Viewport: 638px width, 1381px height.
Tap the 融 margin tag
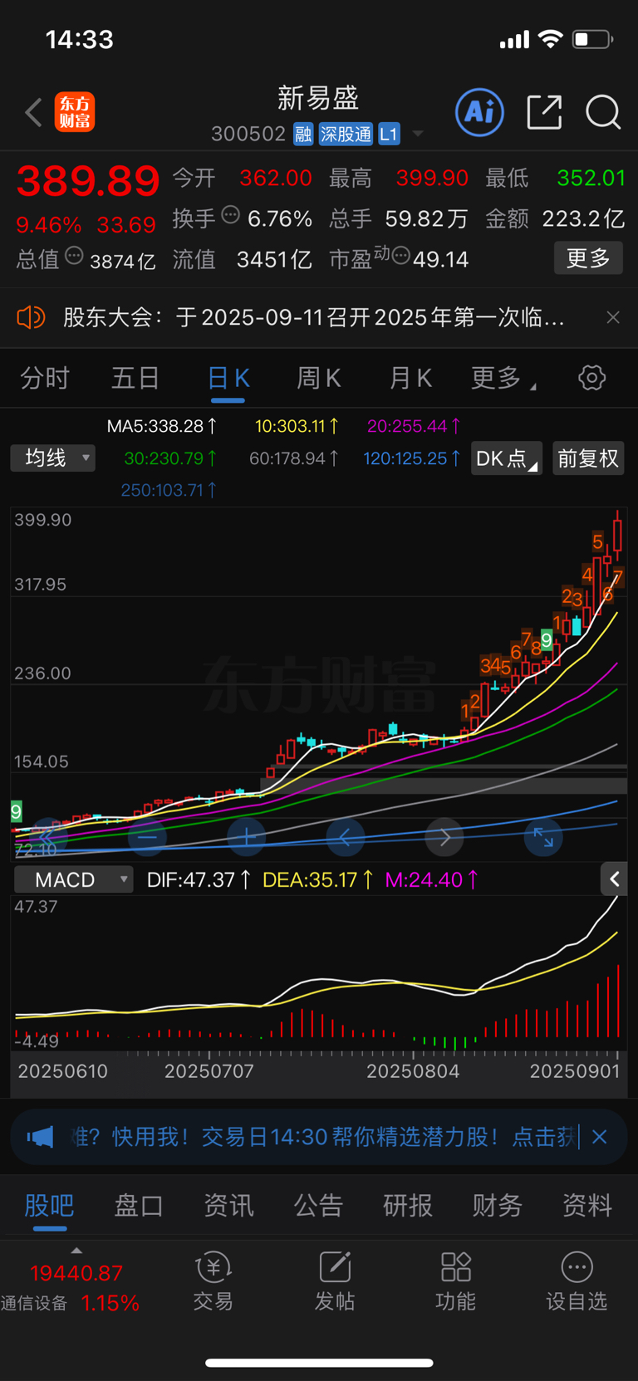click(x=303, y=134)
